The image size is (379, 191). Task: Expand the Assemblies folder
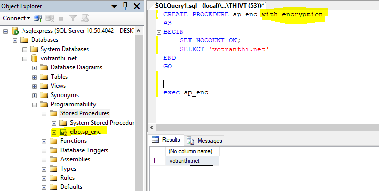(44, 160)
